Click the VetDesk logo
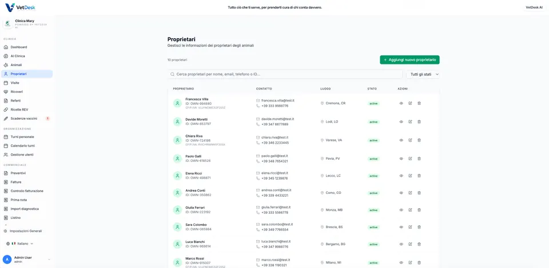This screenshot has height=268, width=549. pyautogui.click(x=21, y=7)
